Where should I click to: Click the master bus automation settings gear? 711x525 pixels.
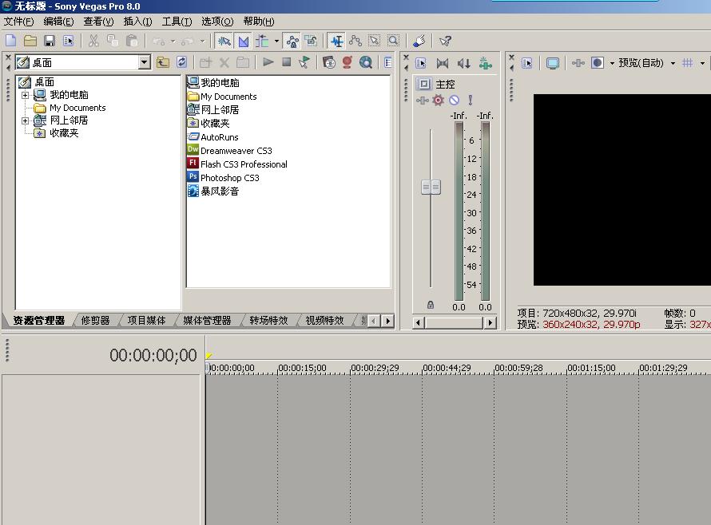438,100
